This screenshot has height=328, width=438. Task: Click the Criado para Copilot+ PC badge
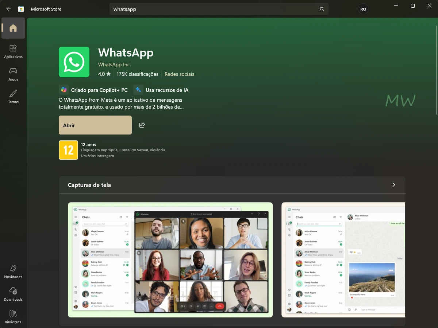(x=93, y=90)
